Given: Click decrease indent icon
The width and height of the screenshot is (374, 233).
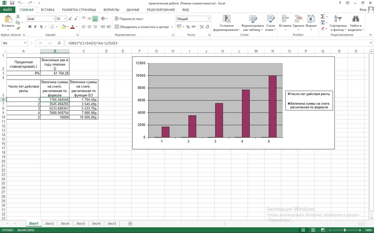Looking at the screenshot, I should pyautogui.click(x=103, y=27).
